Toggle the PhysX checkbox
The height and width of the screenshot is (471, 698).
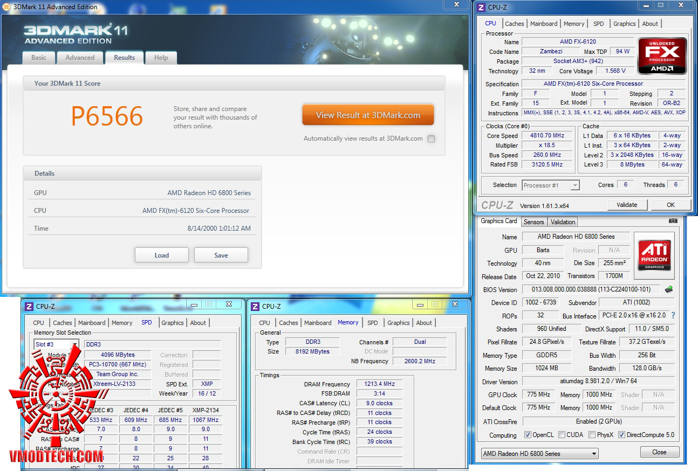(592, 435)
